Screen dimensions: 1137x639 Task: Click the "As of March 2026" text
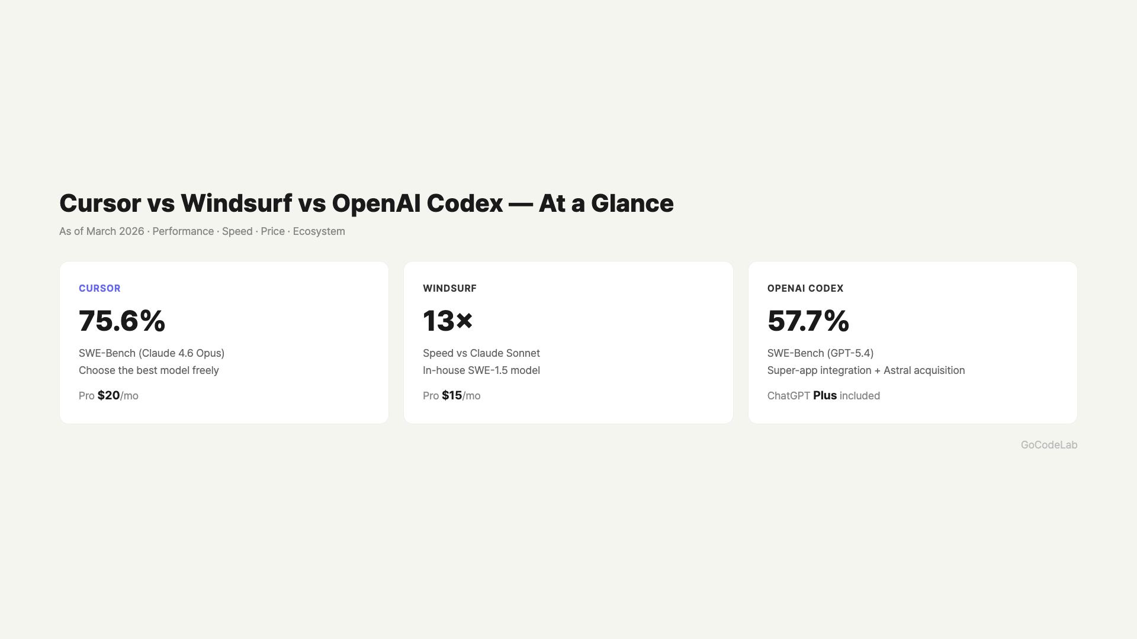click(101, 231)
